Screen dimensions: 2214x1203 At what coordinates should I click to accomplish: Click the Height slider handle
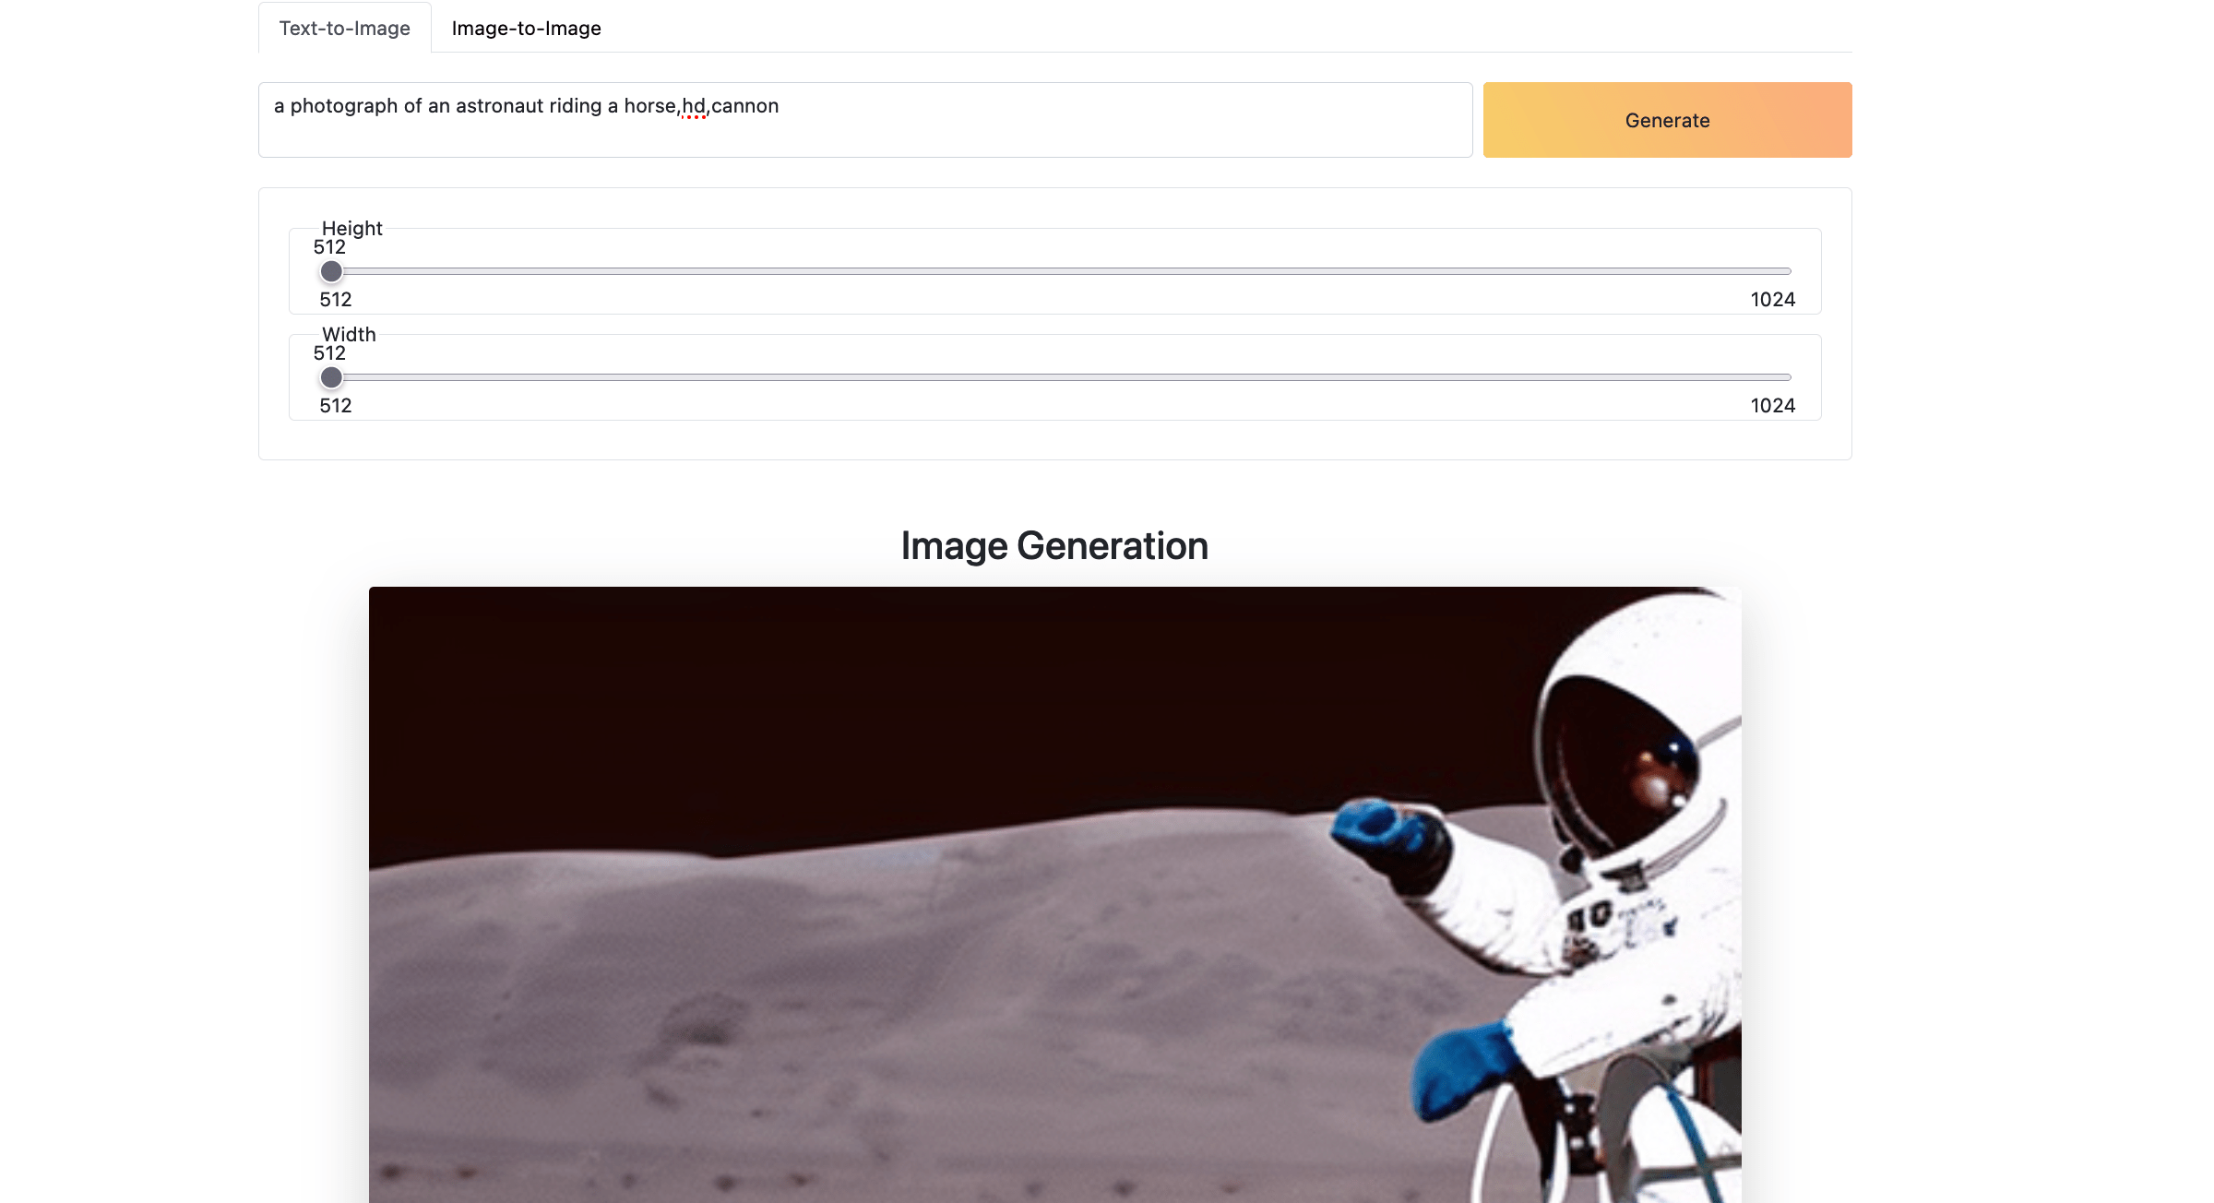pos(331,271)
